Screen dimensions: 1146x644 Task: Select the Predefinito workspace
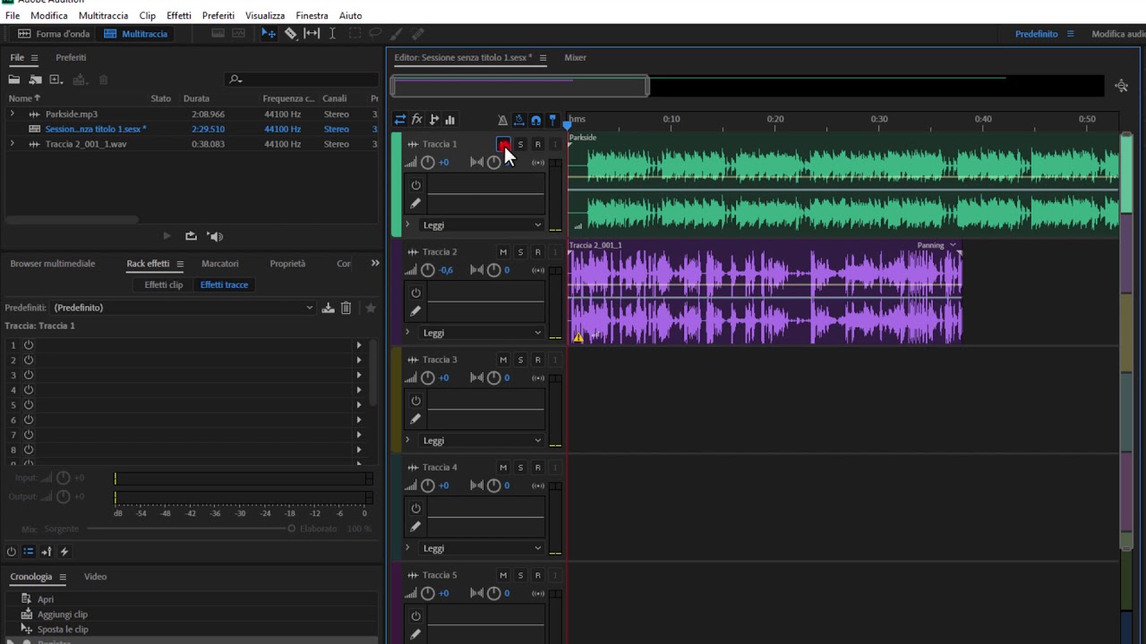point(1037,34)
